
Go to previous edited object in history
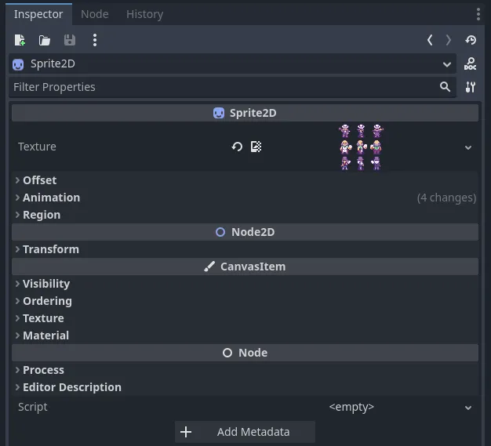click(430, 40)
